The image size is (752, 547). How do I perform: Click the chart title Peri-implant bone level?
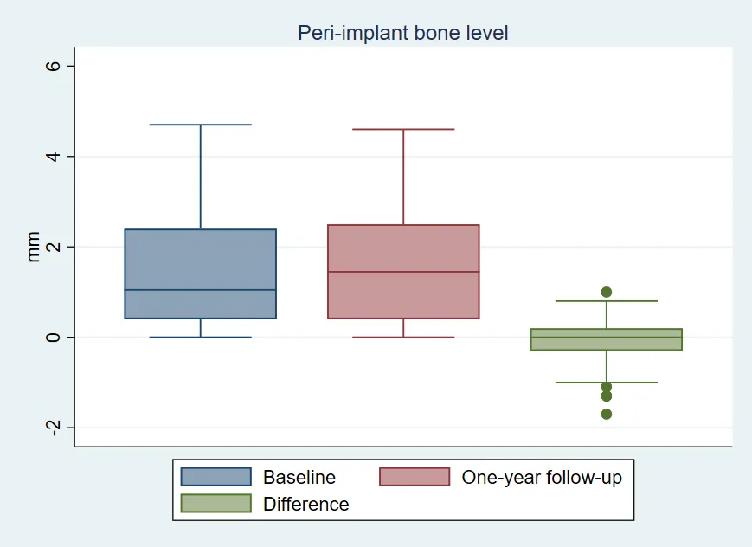[x=403, y=33]
